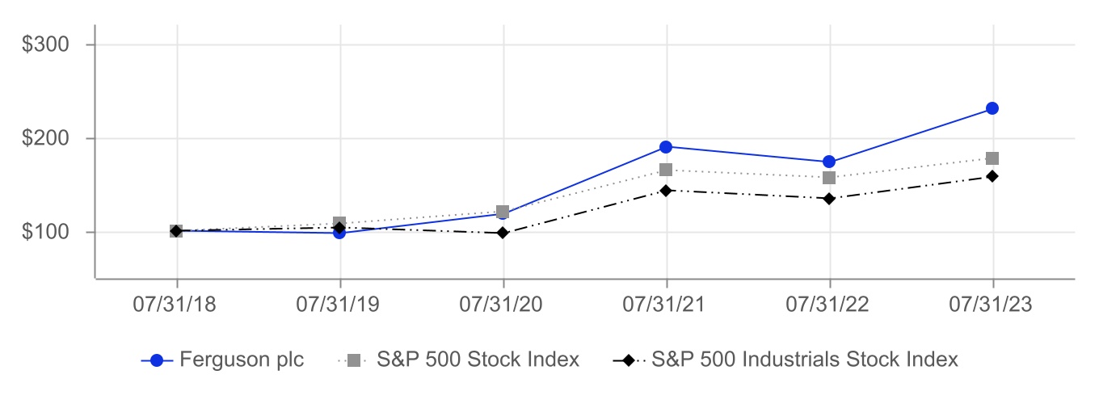This screenshot has width=1099, height=404.
Task: Select Ferguson plc blue point at 07/31/23
Action: click(x=992, y=108)
